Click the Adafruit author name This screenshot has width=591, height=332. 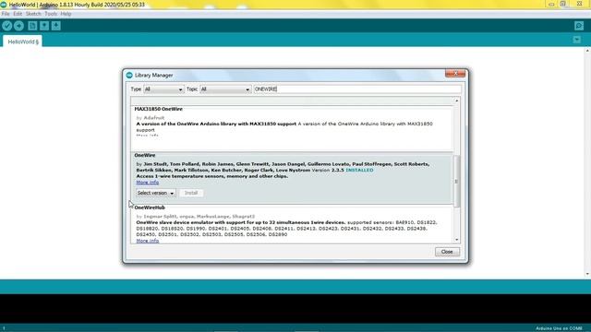coord(154,118)
